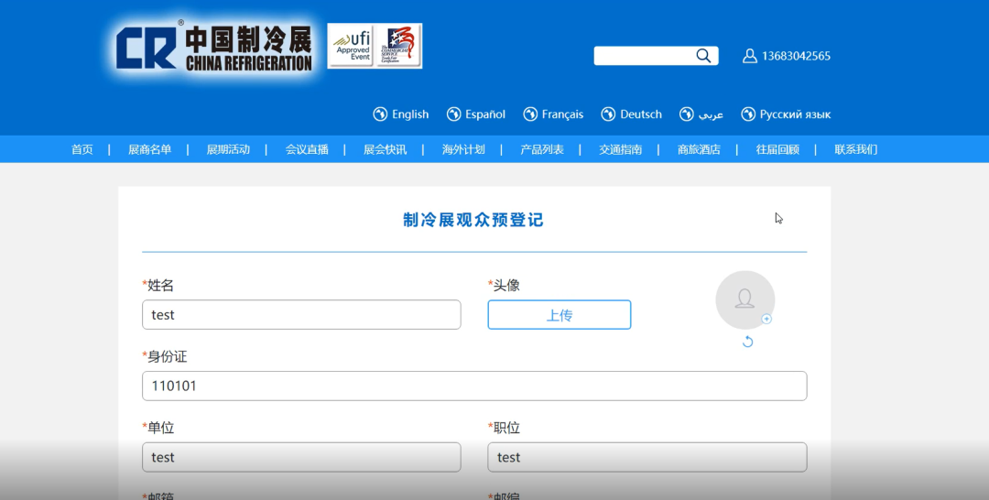Image resolution: width=989 pixels, height=500 pixels.
Task: Click the globe icon beside English
Action: point(380,114)
